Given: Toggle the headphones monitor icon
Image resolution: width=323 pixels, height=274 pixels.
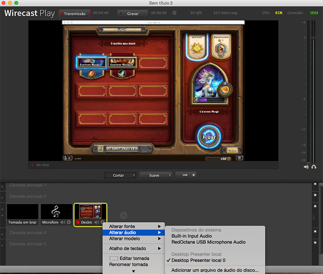Looking at the screenshot, I should click(x=314, y=167).
